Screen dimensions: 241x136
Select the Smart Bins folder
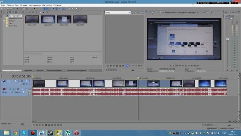[13, 26]
